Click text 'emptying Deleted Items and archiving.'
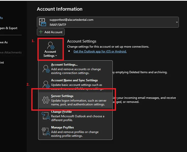187x152 pixels. click(x=141, y=72)
